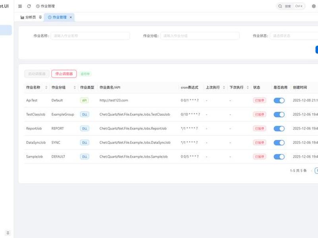Click class name ending in ReportJob

(x=133, y=129)
